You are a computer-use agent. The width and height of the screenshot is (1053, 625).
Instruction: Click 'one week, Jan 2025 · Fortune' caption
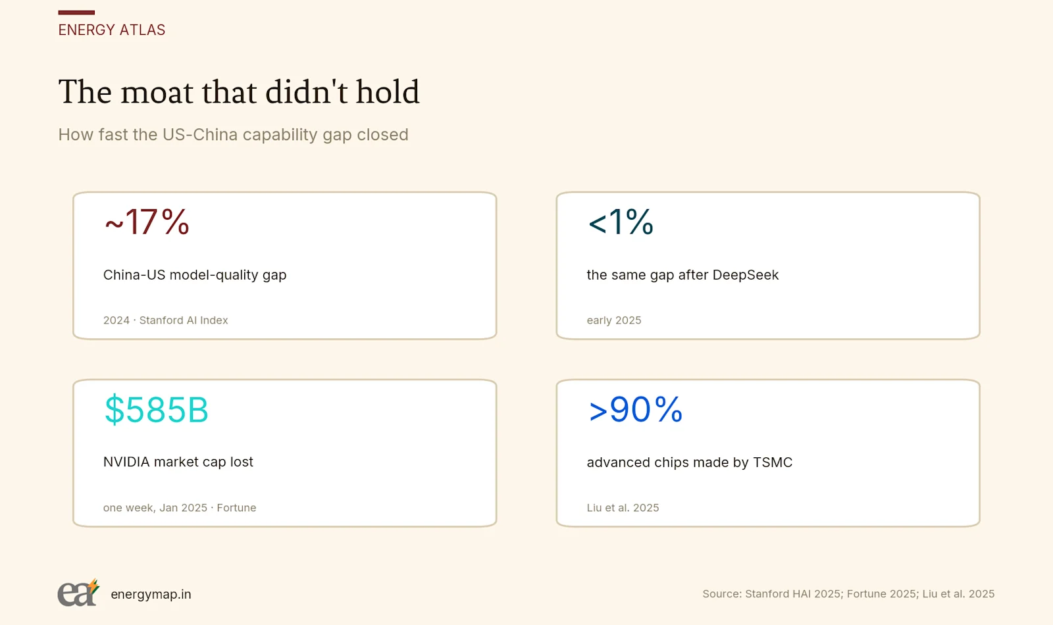point(180,508)
